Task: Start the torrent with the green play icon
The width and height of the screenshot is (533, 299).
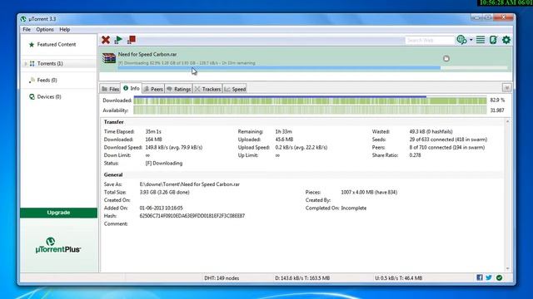Action: [118, 40]
